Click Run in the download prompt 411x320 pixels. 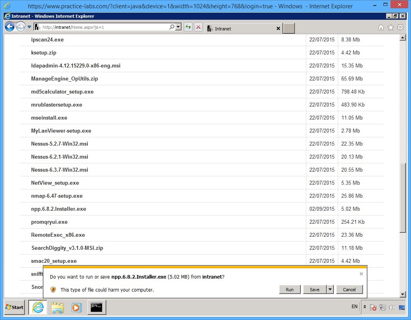290,289
